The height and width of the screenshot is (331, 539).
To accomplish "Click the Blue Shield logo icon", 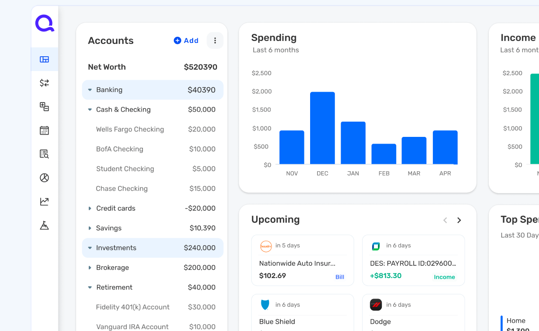I will 266,304.
